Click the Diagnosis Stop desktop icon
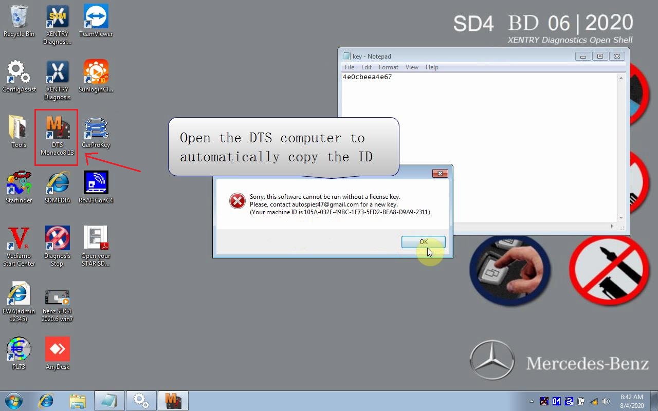This screenshot has width=658, height=411. tap(57, 247)
